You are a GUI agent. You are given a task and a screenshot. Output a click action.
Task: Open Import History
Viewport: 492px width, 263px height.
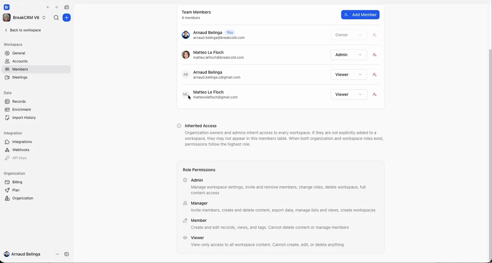tap(36, 118)
